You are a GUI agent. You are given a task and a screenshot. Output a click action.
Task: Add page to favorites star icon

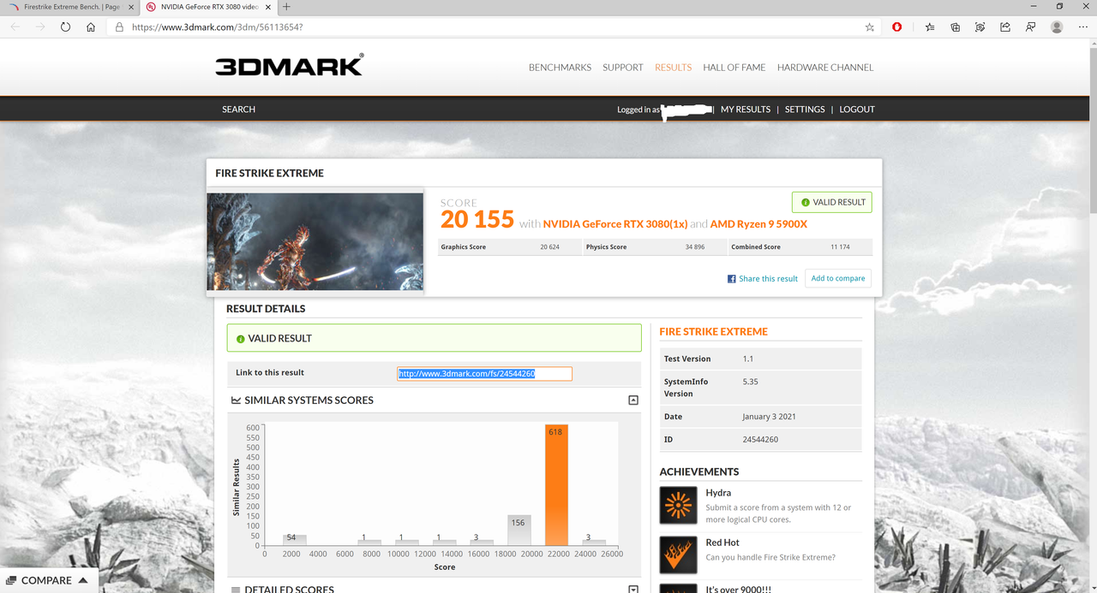click(870, 27)
